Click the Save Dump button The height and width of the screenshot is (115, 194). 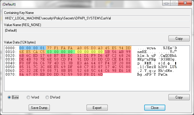[39, 107]
